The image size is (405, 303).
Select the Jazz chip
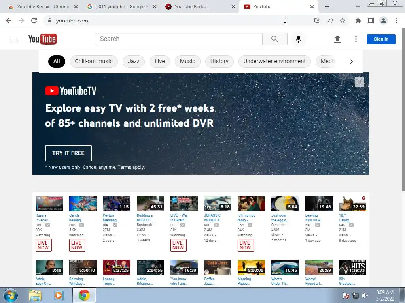tap(134, 61)
